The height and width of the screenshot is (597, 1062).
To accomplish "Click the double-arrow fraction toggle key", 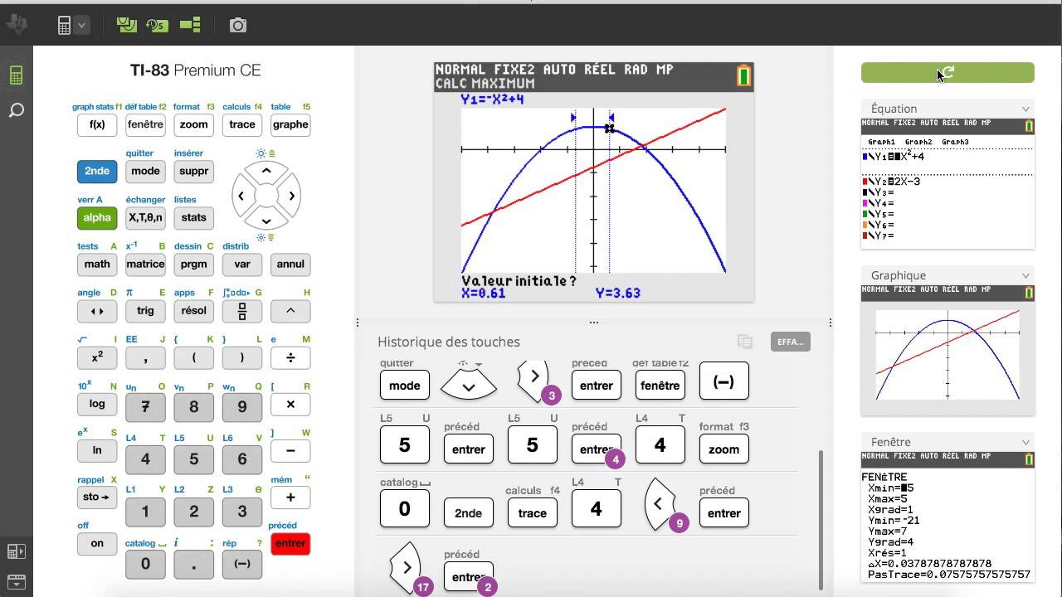I will click(x=97, y=311).
